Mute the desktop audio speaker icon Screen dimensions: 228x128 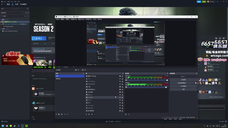point(126,87)
